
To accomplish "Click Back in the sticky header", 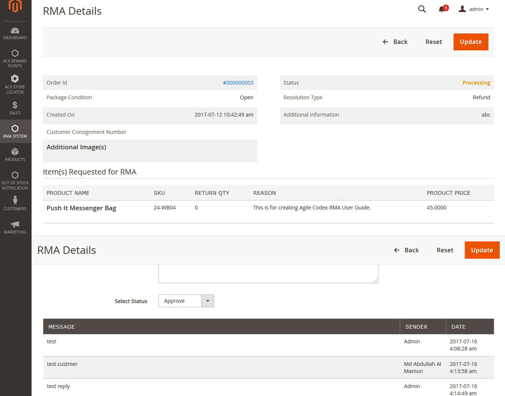I will (406, 250).
